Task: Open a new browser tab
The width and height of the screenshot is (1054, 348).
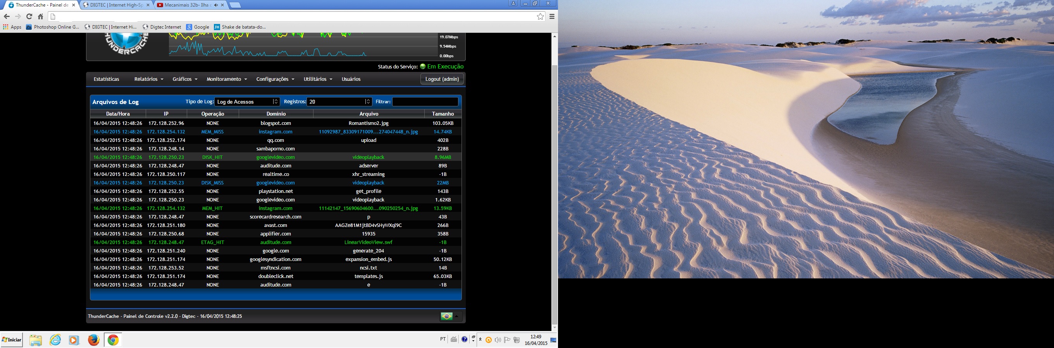Action: (235, 5)
